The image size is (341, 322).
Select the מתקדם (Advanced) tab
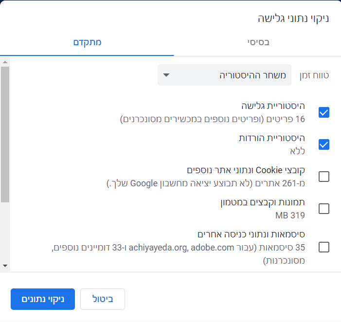tap(87, 42)
